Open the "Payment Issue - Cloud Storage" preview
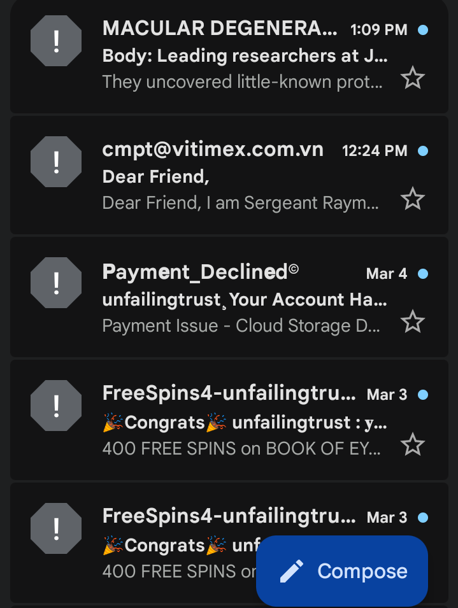The image size is (458, 608). click(x=242, y=326)
